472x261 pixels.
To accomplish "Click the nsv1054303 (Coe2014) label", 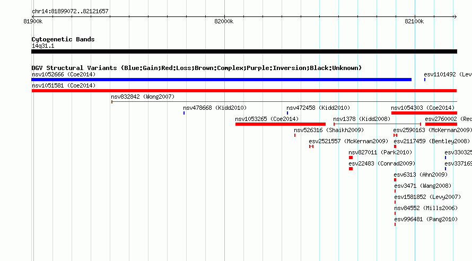I will pyautogui.click(x=423, y=108).
